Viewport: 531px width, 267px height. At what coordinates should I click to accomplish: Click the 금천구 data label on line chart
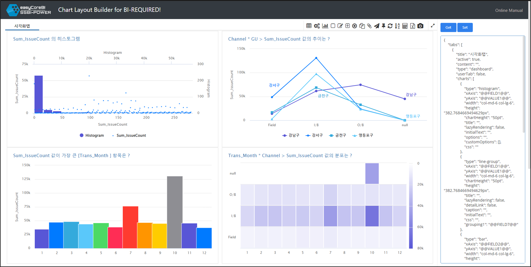coord(323,96)
